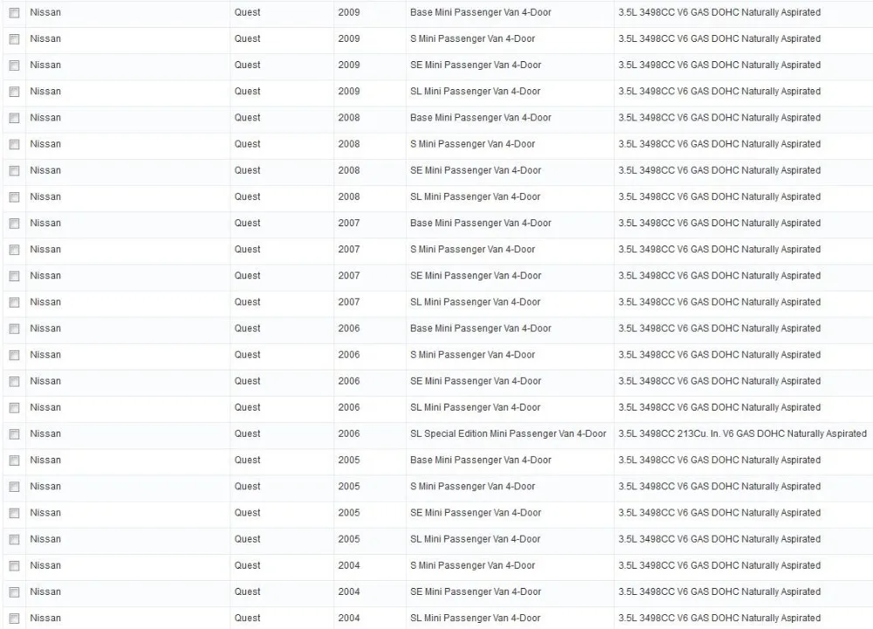The image size is (873, 629).
Task: Mark the checkbox of 2008 S Mini Passenger Van
Action: [x=15, y=145]
